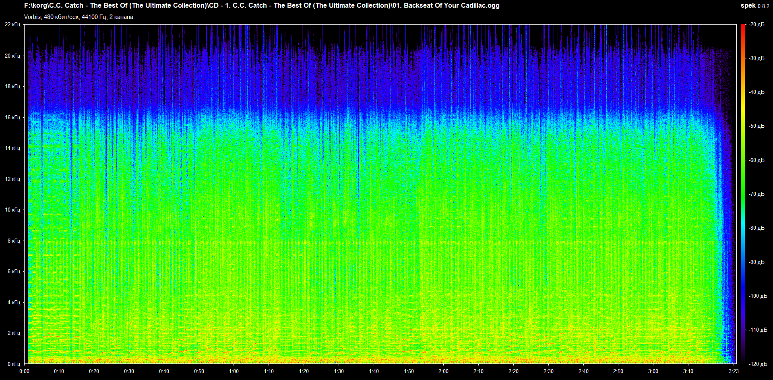This screenshot has width=773, height=380.
Task: Click the 3:00 time axis label
Action: tap(653, 371)
